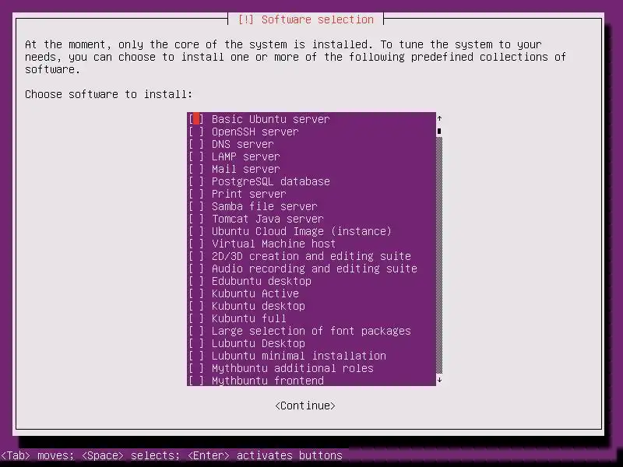
Task: Activate the Continue button
Action: (305, 406)
